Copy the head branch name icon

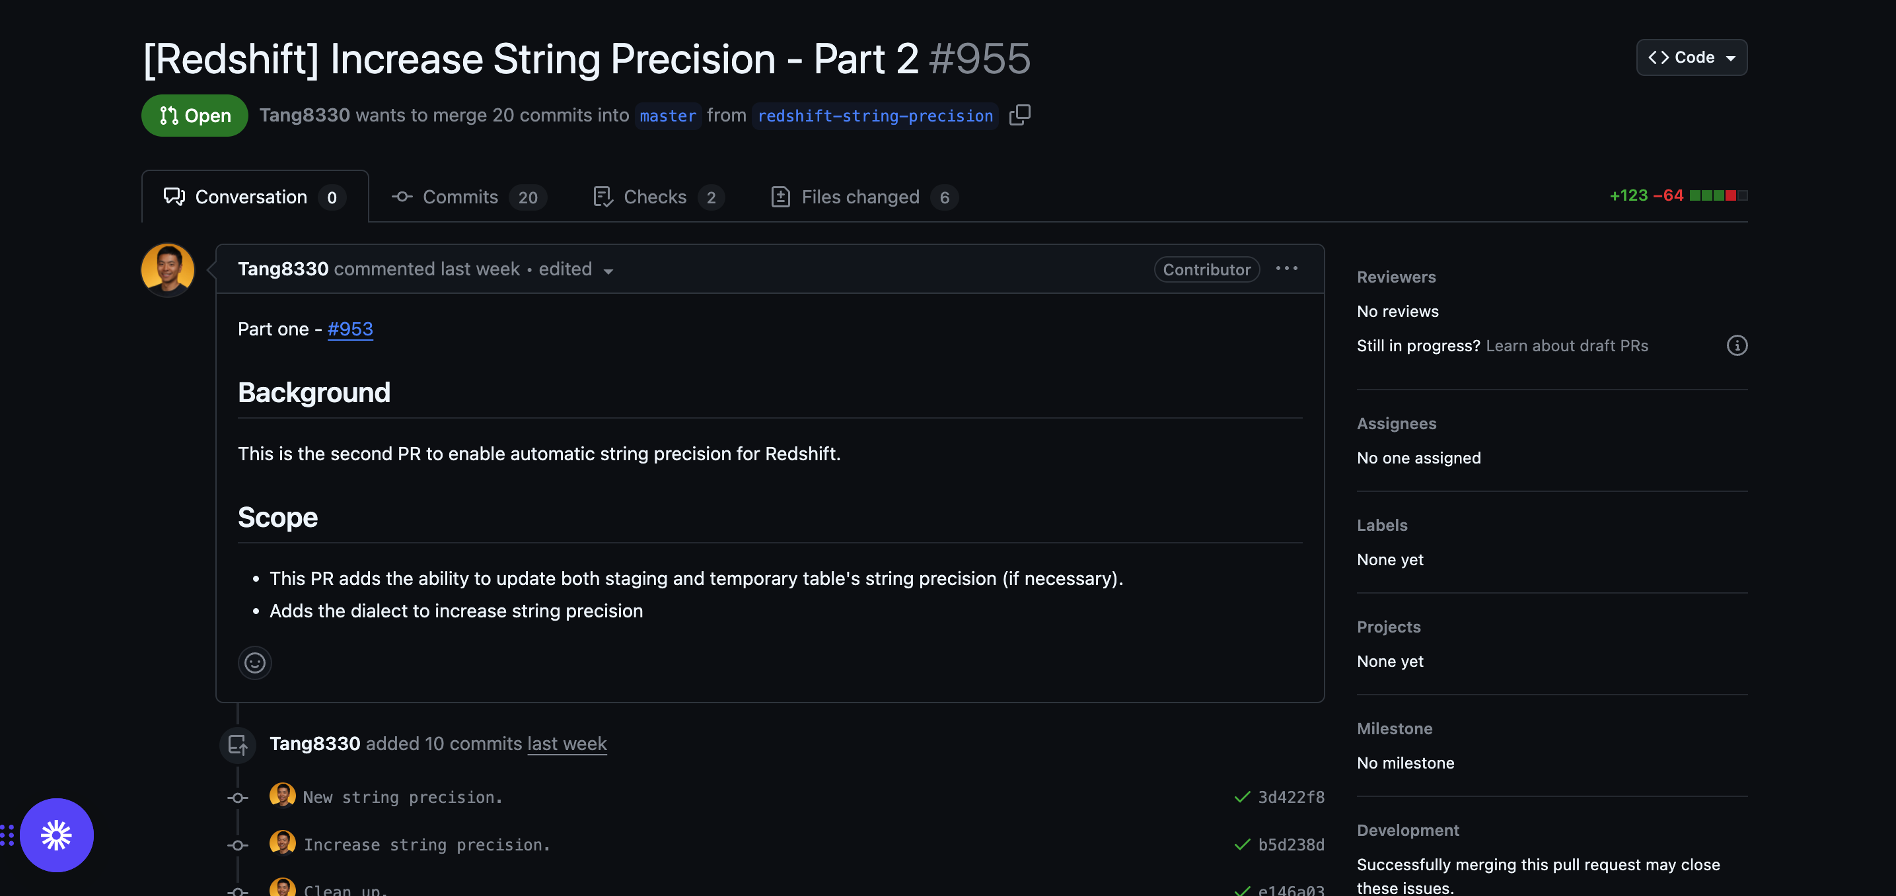[x=1019, y=115]
